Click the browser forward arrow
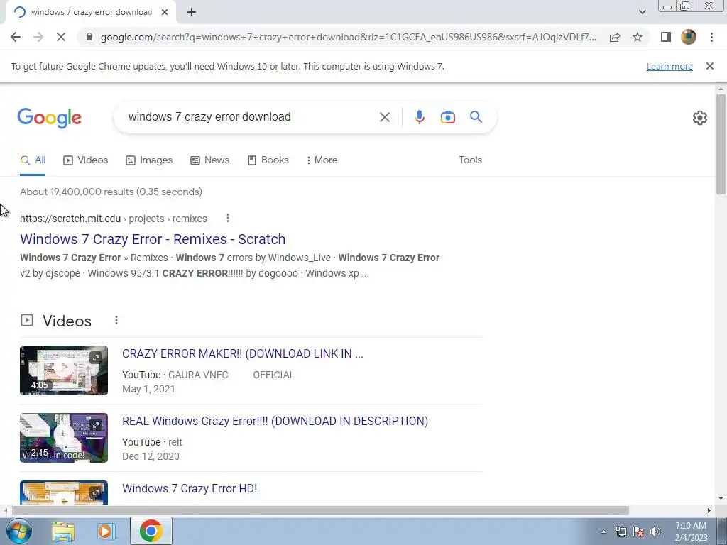The image size is (727, 545). [38, 37]
